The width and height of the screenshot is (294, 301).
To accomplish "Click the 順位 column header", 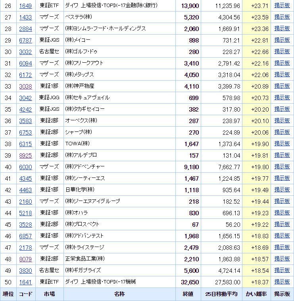I will point(8,294).
